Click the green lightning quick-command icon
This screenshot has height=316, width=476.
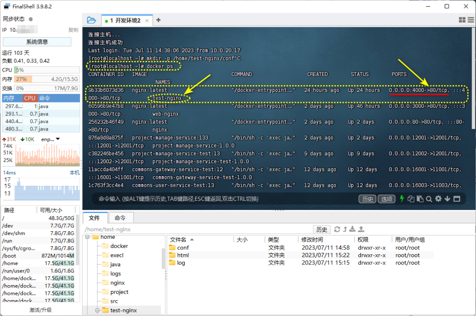(402, 199)
